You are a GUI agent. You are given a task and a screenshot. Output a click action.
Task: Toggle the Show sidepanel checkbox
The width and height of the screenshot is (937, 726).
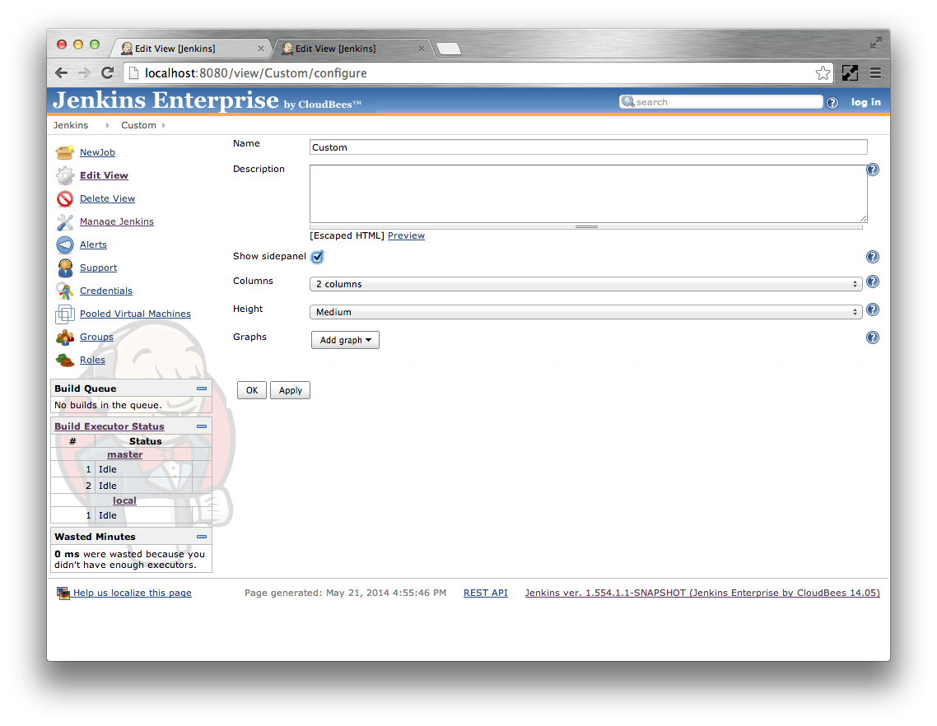(317, 257)
